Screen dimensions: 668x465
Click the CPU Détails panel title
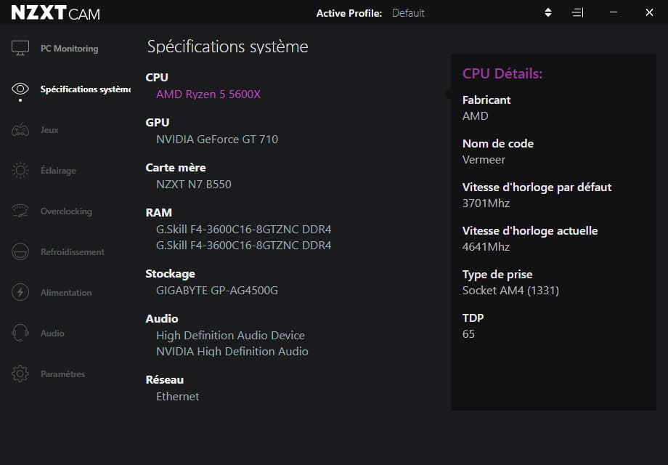tap(502, 73)
